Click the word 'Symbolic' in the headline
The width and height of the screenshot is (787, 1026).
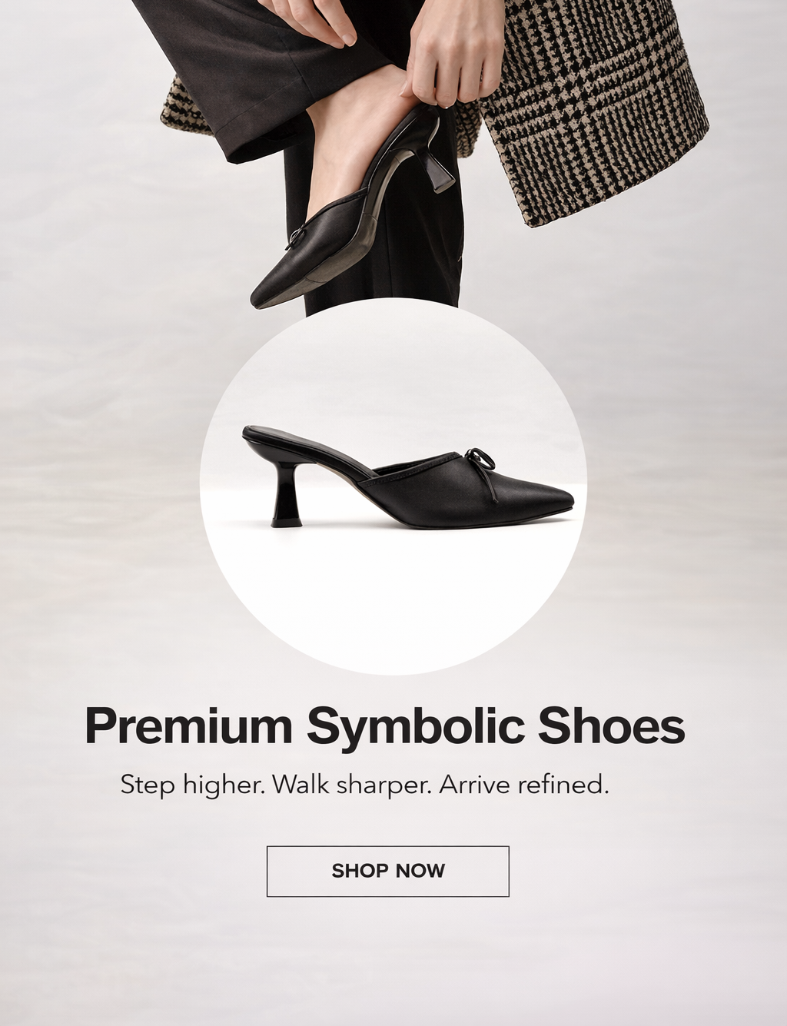[x=415, y=726]
